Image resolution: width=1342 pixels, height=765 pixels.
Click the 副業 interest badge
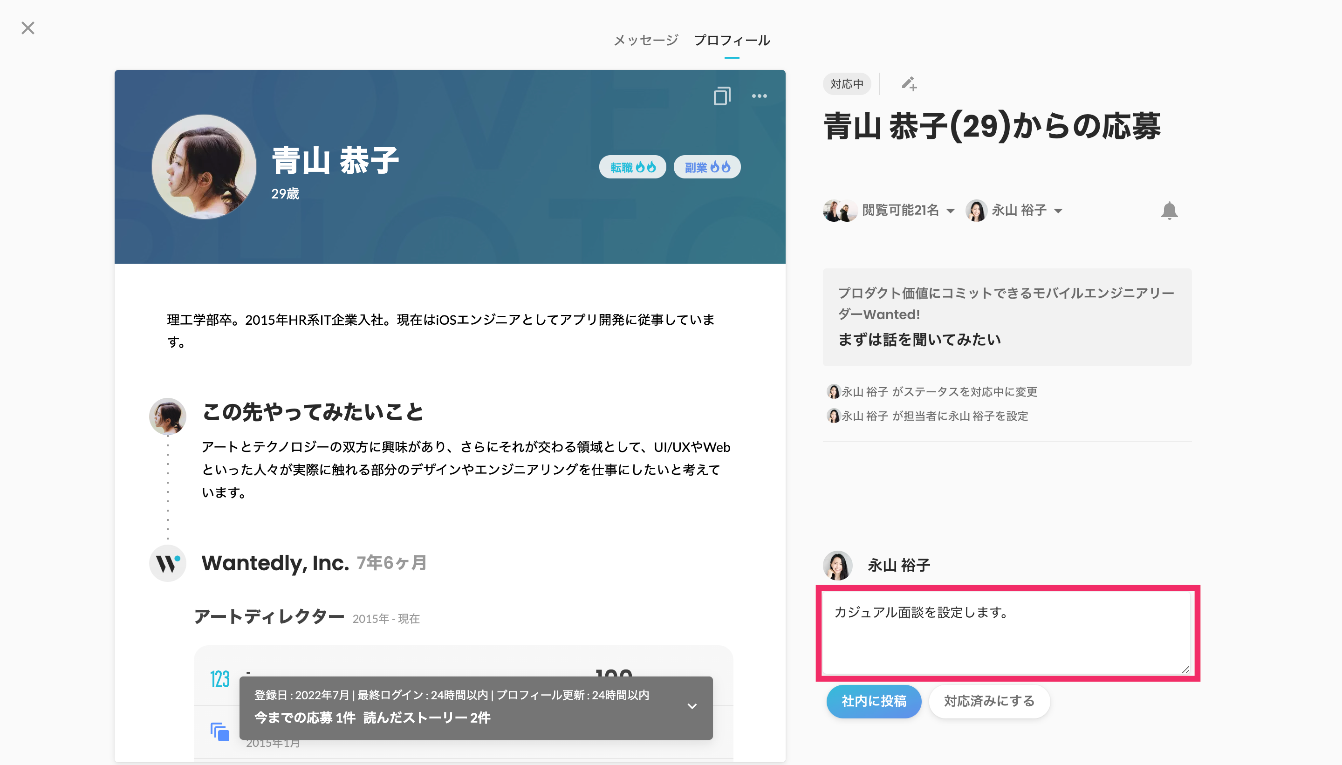(707, 167)
